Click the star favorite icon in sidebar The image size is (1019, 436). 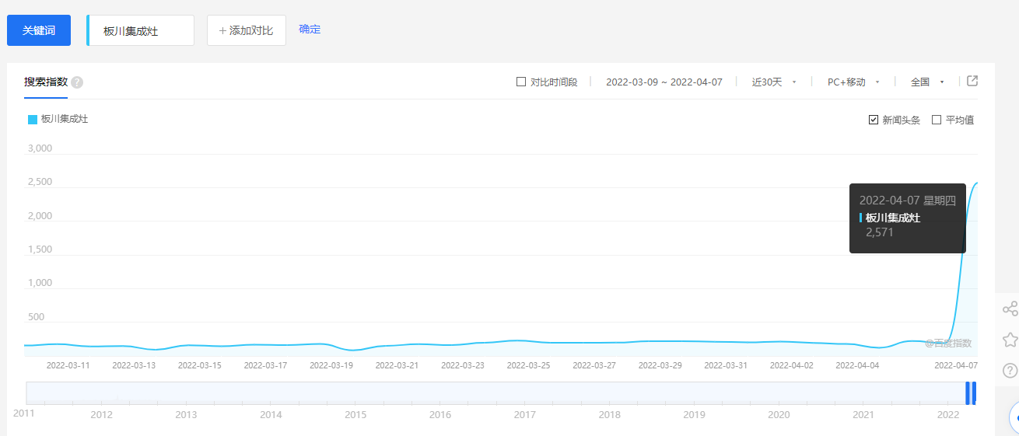pyautogui.click(x=1010, y=340)
